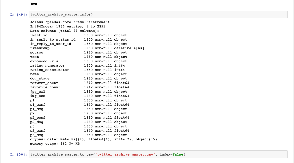
Task: Click the twitter_archive_master.info() code cell
Action: (158, 15)
